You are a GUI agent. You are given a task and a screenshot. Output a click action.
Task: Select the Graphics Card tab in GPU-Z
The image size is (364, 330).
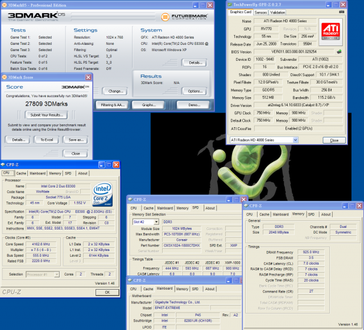[241, 12]
